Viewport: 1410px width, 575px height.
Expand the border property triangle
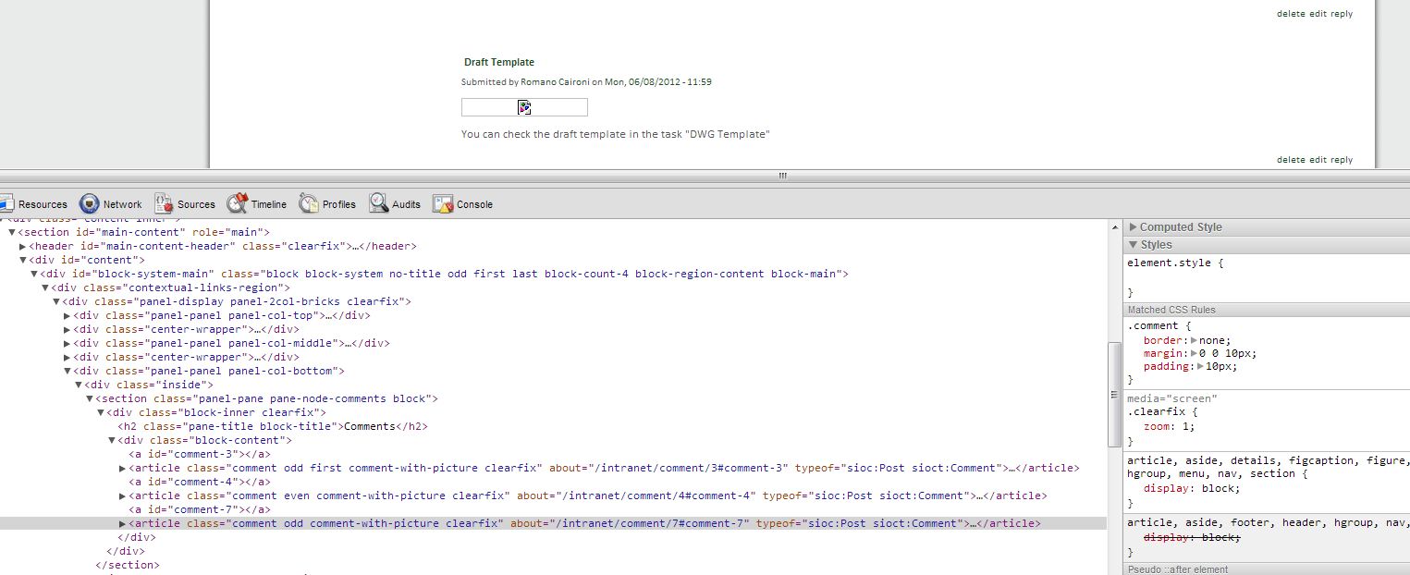1194,340
